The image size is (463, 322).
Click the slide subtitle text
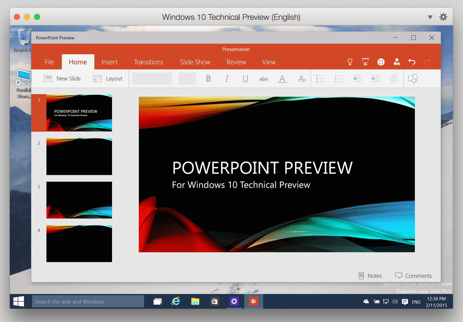[x=241, y=185]
